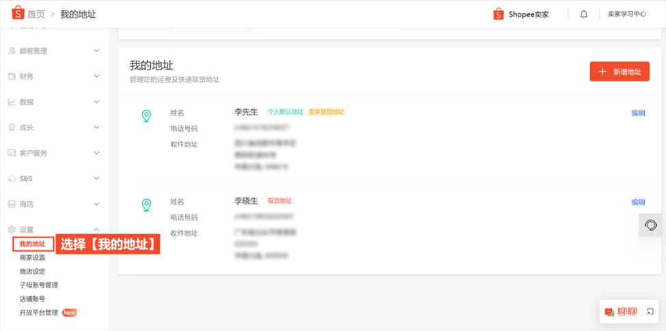This screenshot has height=331, width=666.
Task: Expand the 成长 sidebar section
Action: [96, 128]
